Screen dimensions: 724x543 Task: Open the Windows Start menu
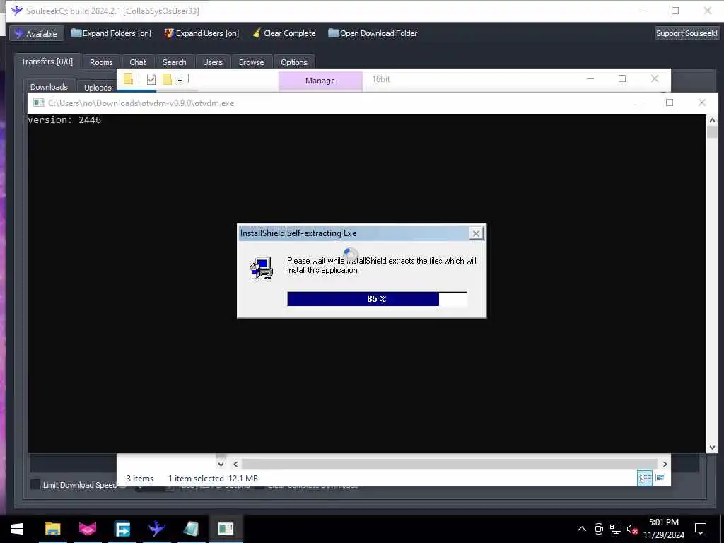17,529
